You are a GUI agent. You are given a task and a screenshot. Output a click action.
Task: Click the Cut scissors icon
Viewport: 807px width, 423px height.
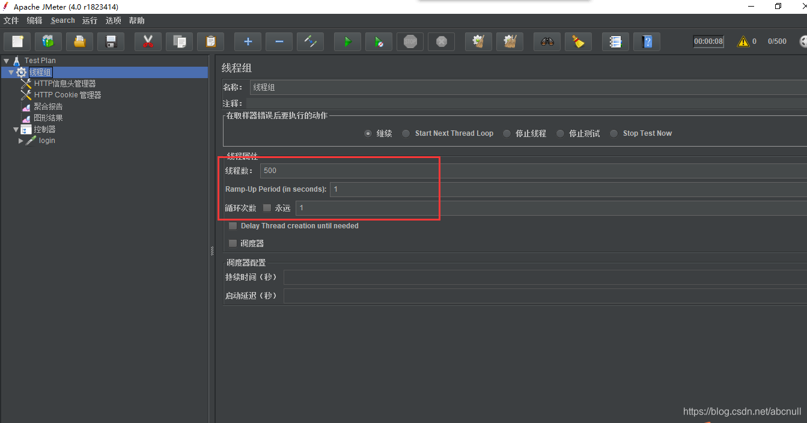pyautogui.click(x=148, y=41)
